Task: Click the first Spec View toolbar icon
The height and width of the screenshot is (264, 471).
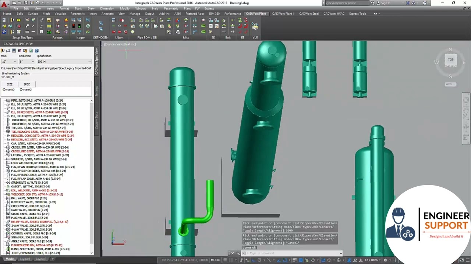Action: [x=3, y=51]
